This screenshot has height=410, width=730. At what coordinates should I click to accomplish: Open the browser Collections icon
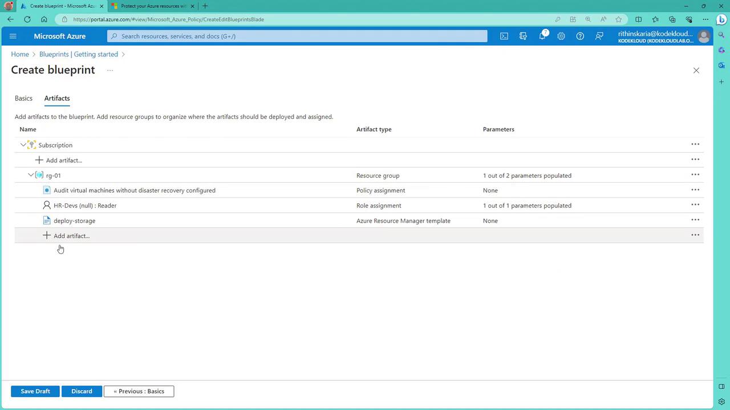(x=672, y=19)
